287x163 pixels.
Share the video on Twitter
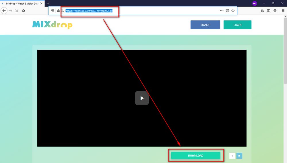[239, 156]
